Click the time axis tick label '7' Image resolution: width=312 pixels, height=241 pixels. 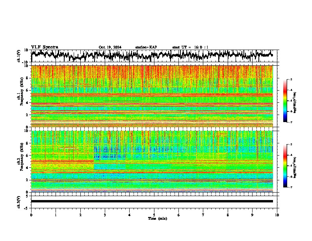(203, 215)
